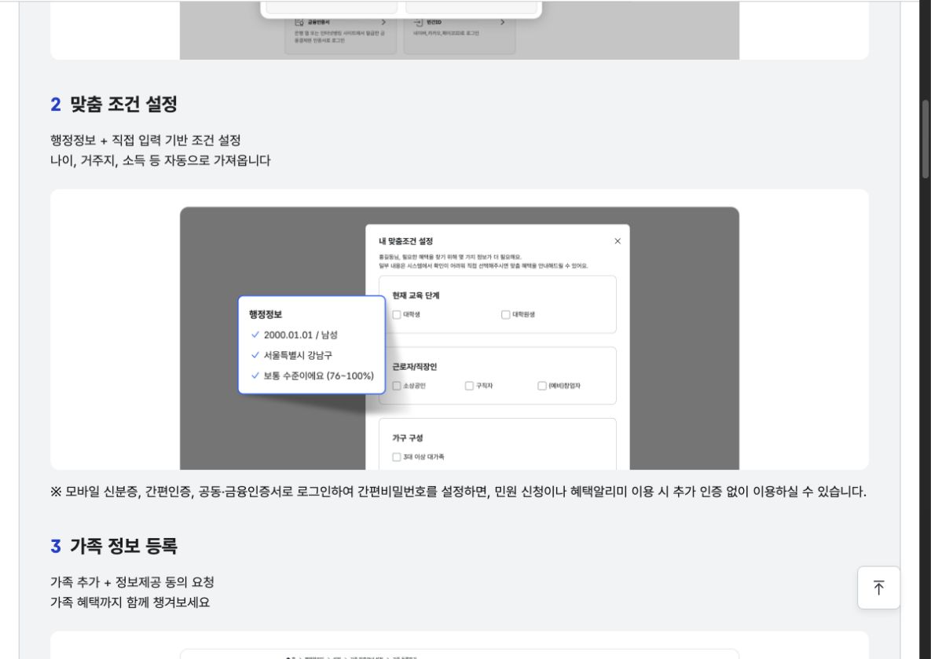
Task: Close the 내 맞춤조건 설정 dialog with X
Action: pos(618,241)
